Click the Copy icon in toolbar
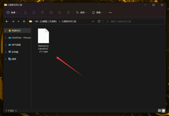The width and height of the screenshot is (169, 116). click(x=34, y=12)
